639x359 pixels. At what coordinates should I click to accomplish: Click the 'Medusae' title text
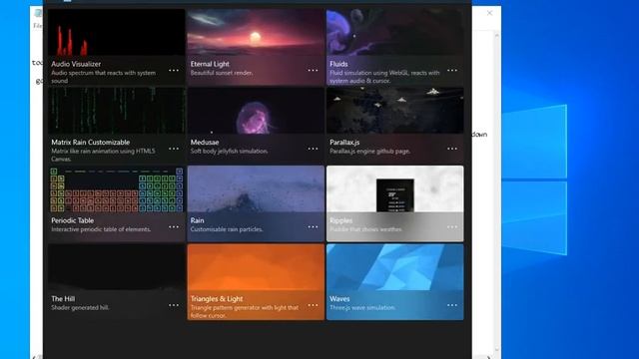(205, 142)
